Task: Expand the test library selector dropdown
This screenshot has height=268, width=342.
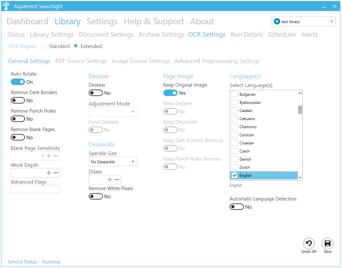Action: point(331,22)
